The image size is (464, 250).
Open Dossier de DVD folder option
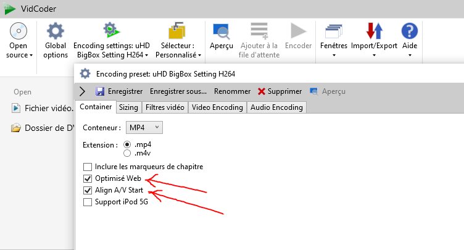point(42,128)
